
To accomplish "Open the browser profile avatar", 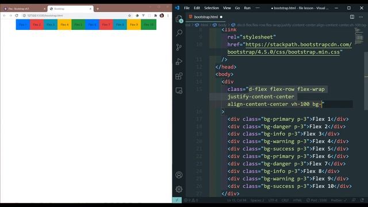I will [x=162, y=16].
